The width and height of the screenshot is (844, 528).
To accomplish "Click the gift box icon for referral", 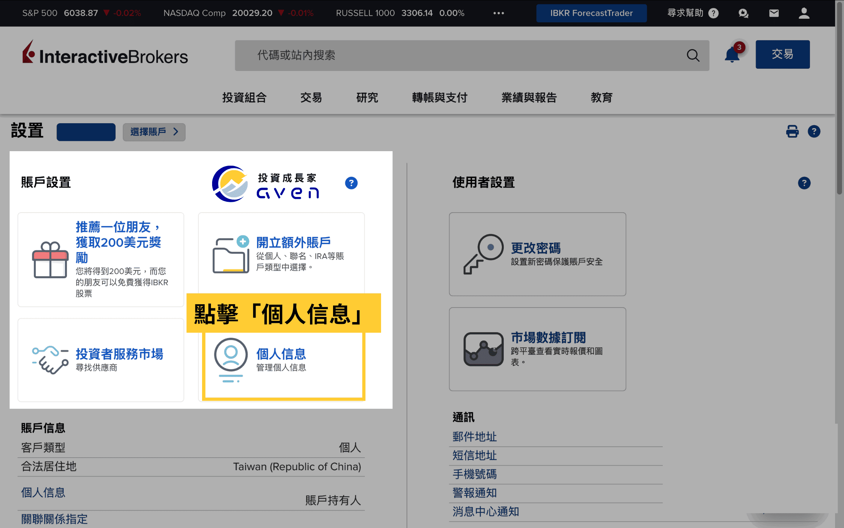I will coord(50,260).
